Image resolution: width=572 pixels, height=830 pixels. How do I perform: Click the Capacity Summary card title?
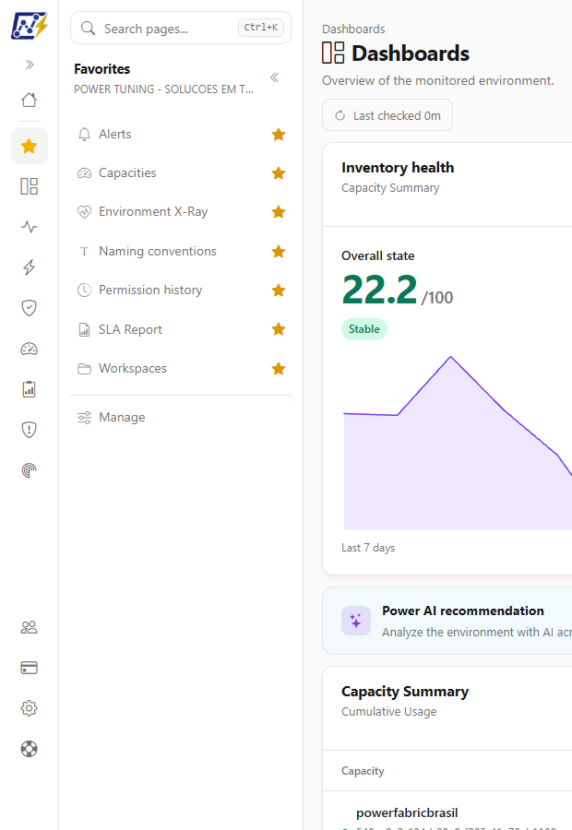point(405,692)
